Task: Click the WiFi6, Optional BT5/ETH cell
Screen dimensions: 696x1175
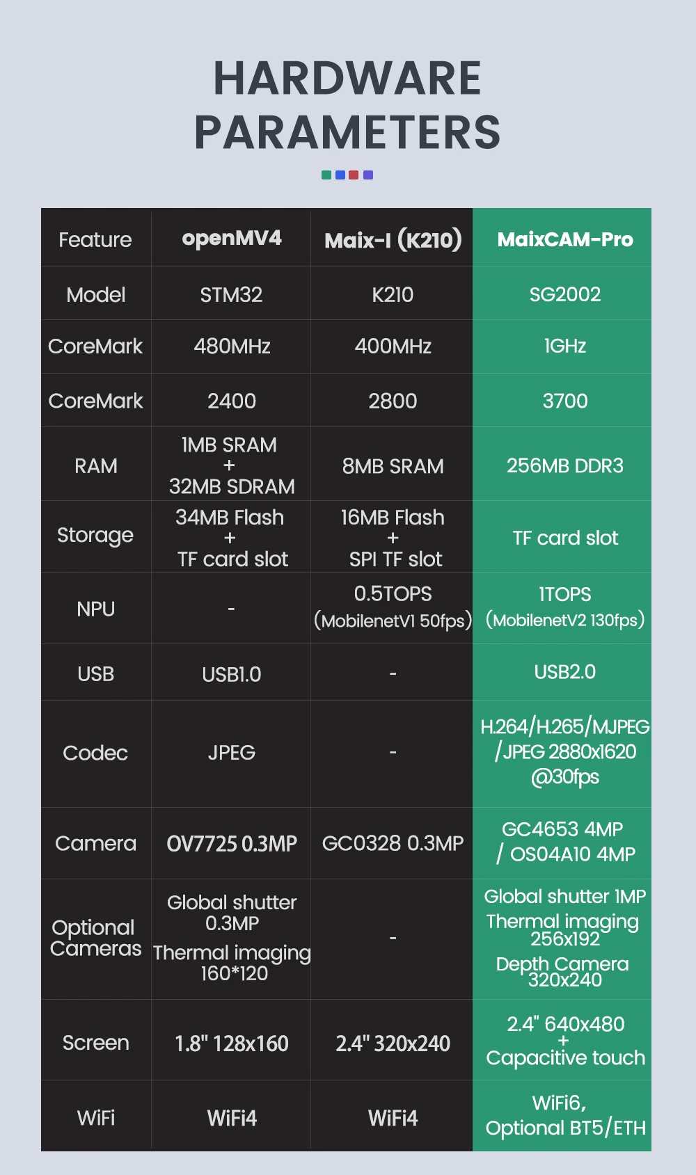Action: 564,1115
